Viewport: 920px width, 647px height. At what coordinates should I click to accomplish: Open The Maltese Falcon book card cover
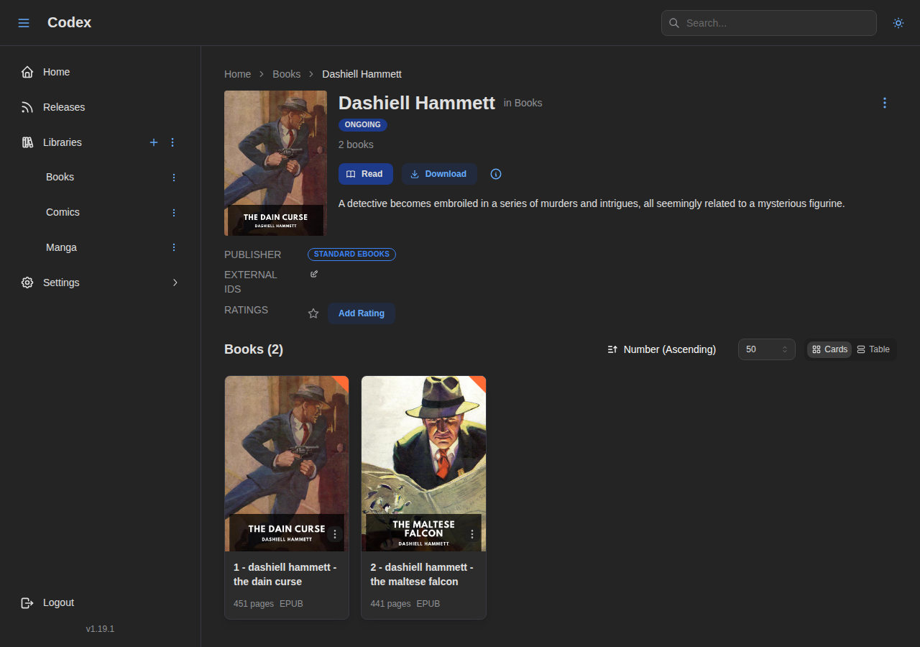pos(423,464)
